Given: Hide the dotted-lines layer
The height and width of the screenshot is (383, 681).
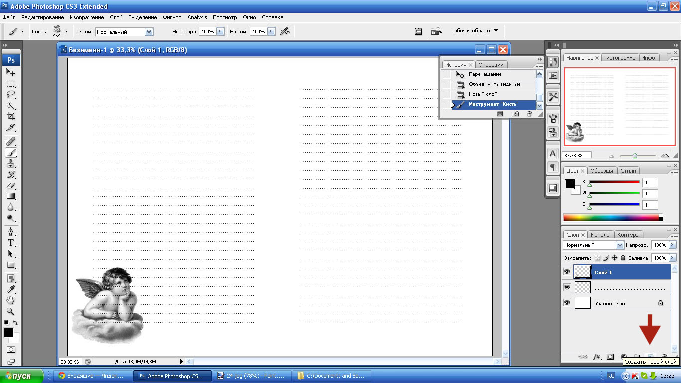Looking at the screenshot, I should click(x=567, y=287).
